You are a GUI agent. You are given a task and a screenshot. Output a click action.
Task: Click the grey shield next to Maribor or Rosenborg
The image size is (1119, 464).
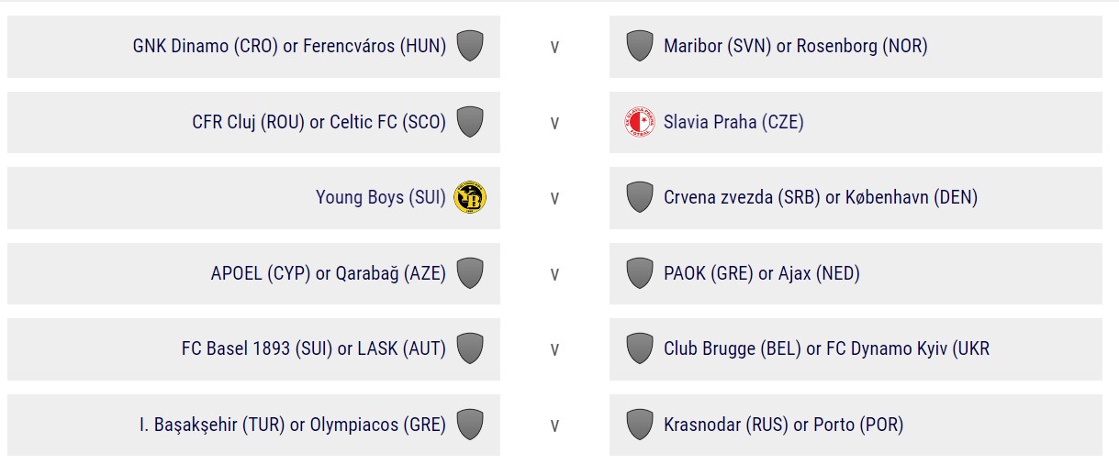click(x=640, y=46)
